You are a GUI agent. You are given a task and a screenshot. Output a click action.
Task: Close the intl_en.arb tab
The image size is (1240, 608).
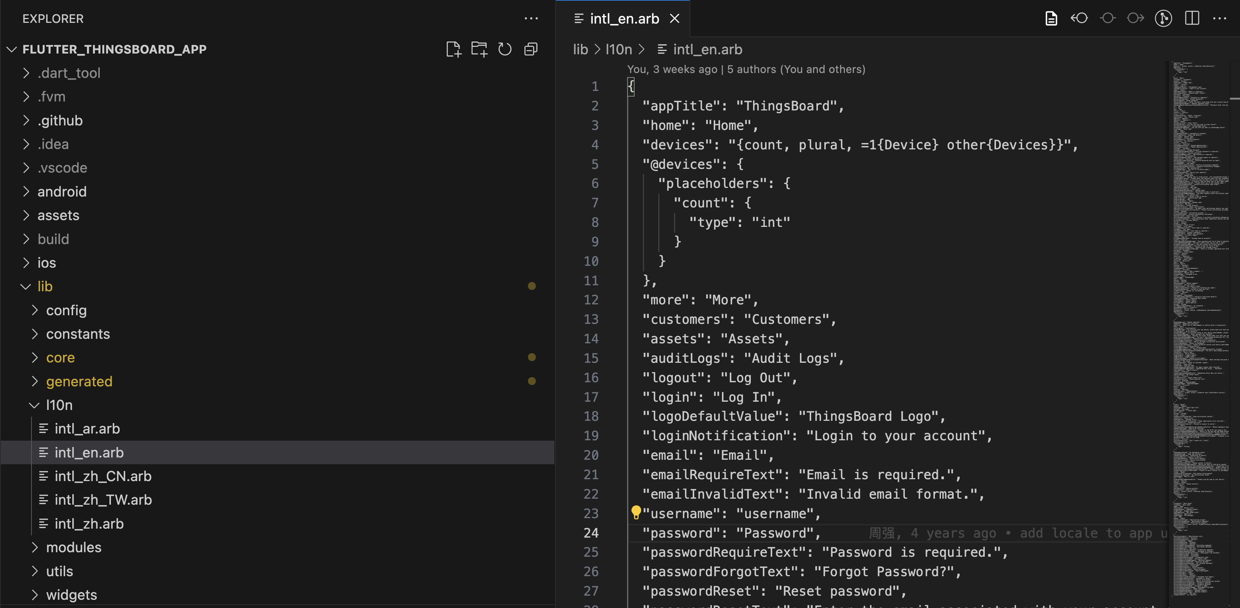pos(675,18)
